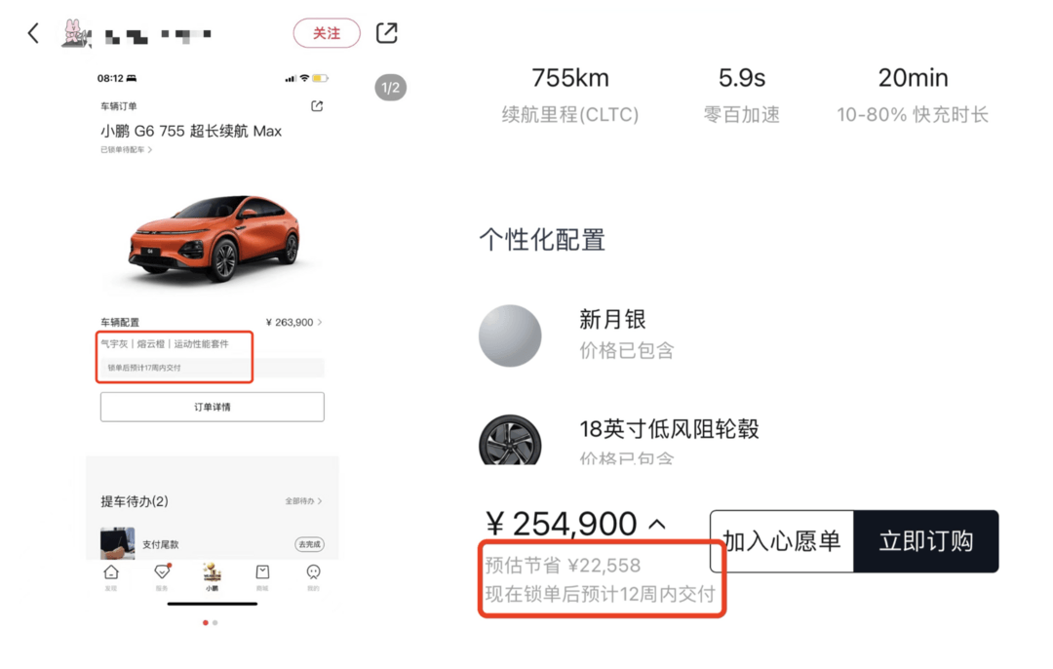Expand the ¥263,900 车辆配置 chevron
The width and height of the screenshot is (1053, 669).
point(320,323)
